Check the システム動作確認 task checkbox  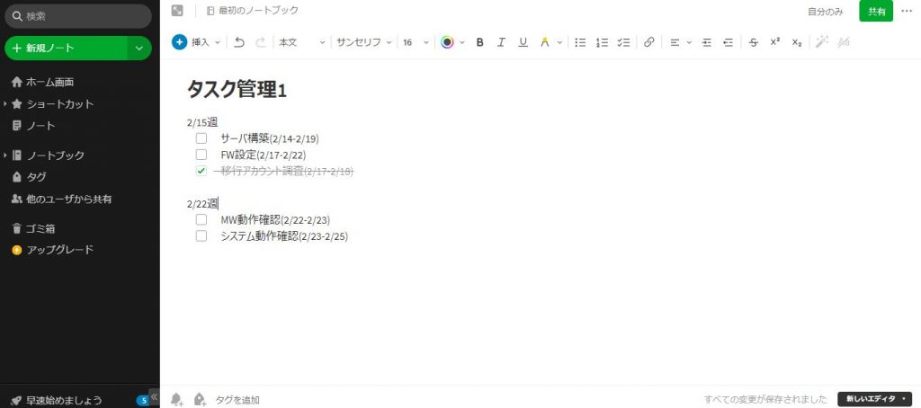201,236
